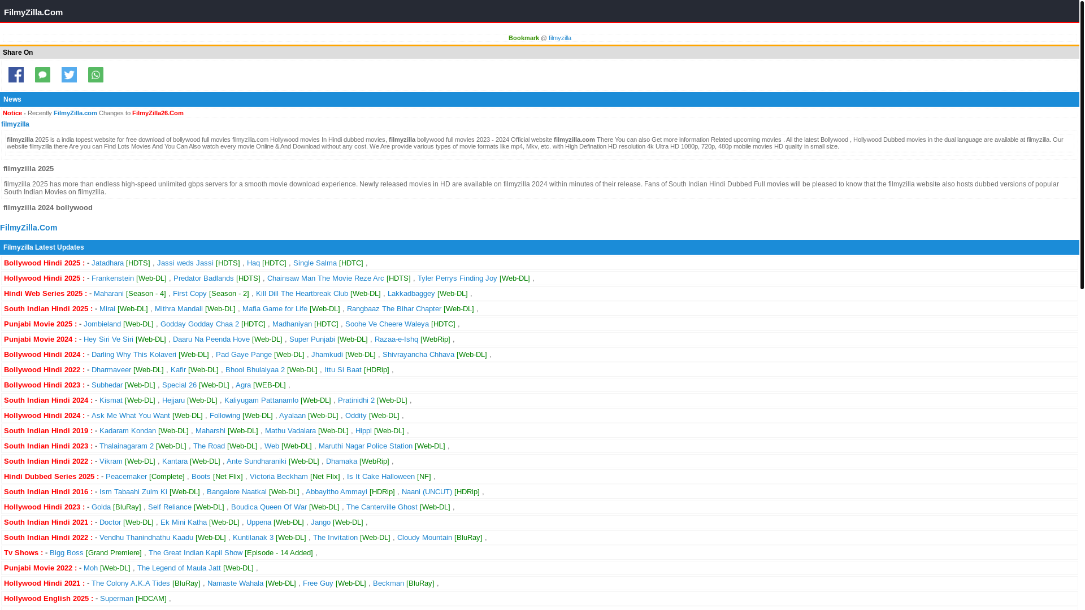Open Cloudy Mountain movie link
Viewport: 1085px width, 610px height.
coord(424,538)
